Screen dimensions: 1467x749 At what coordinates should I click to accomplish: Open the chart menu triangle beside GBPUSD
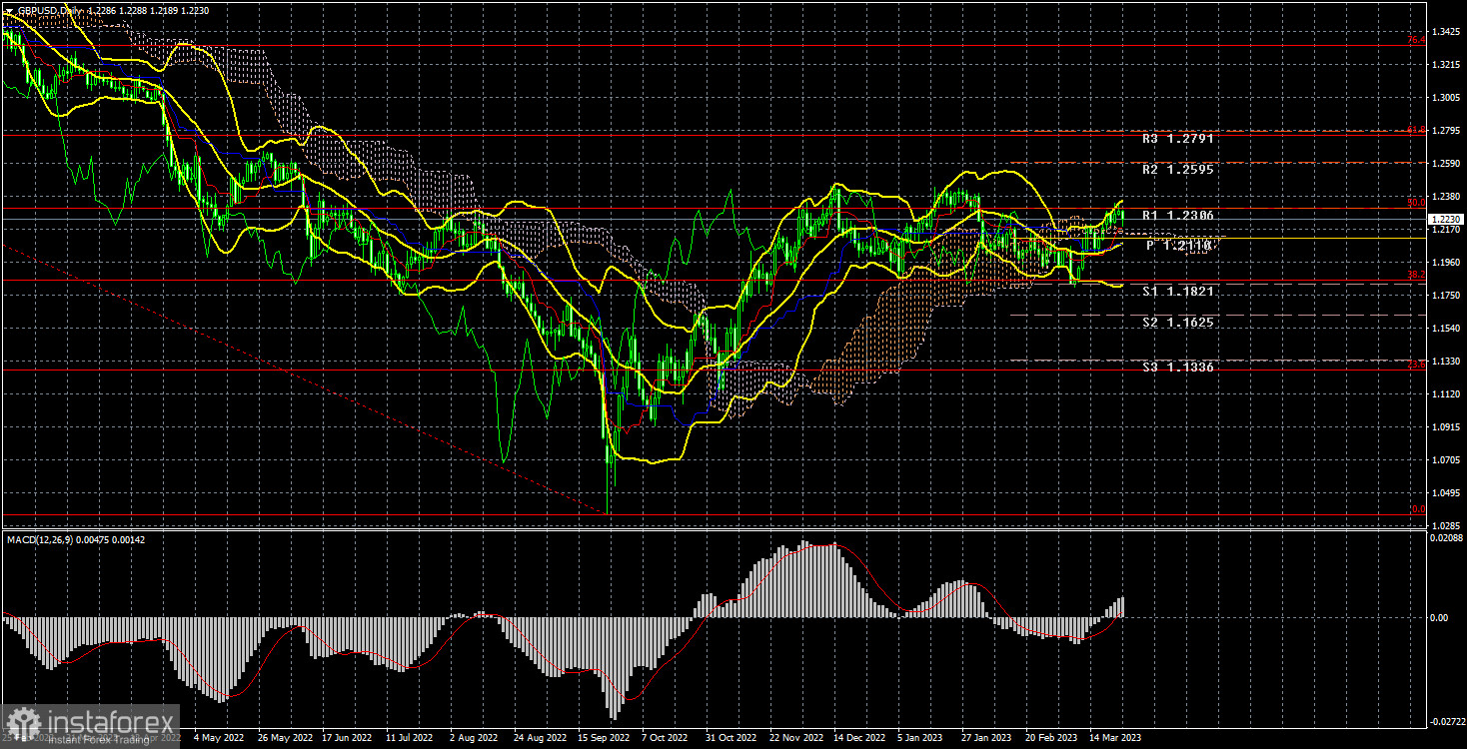click(8, 10)
